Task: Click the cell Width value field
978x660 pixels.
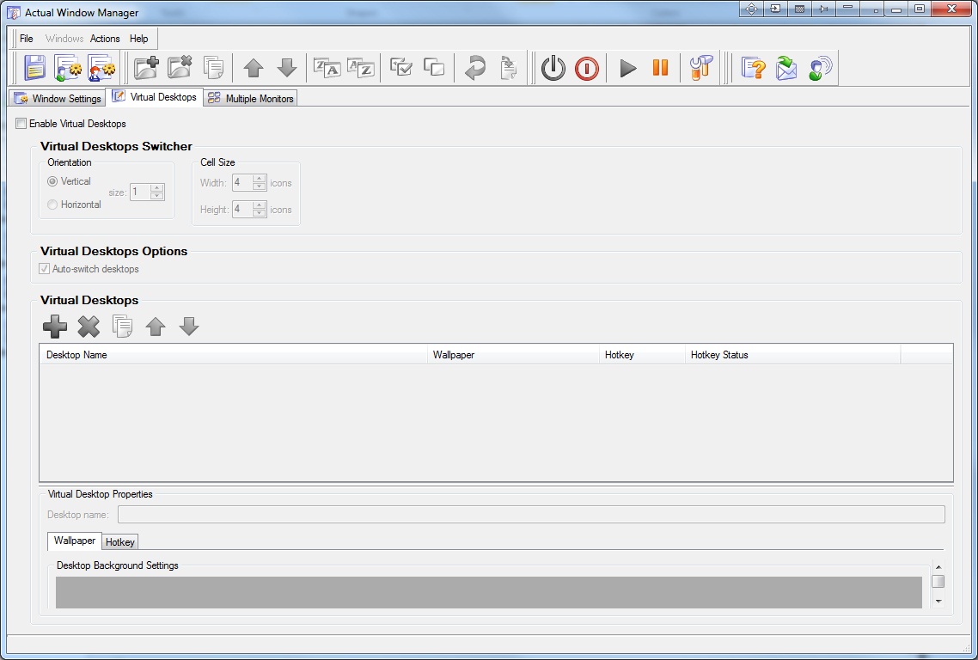Action: click(x=242, y=183)
